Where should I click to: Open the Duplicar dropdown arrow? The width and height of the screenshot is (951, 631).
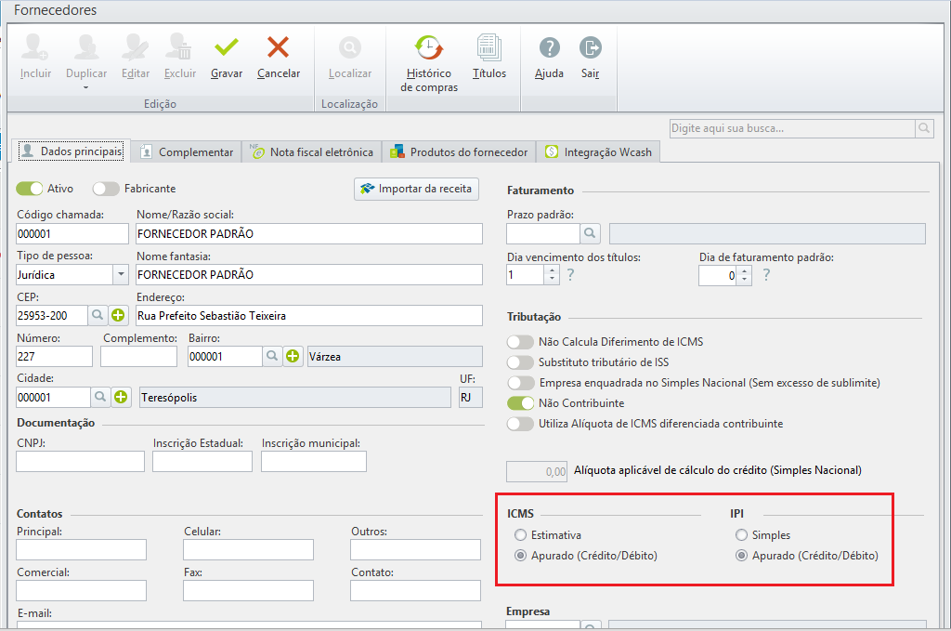point(86,87)
